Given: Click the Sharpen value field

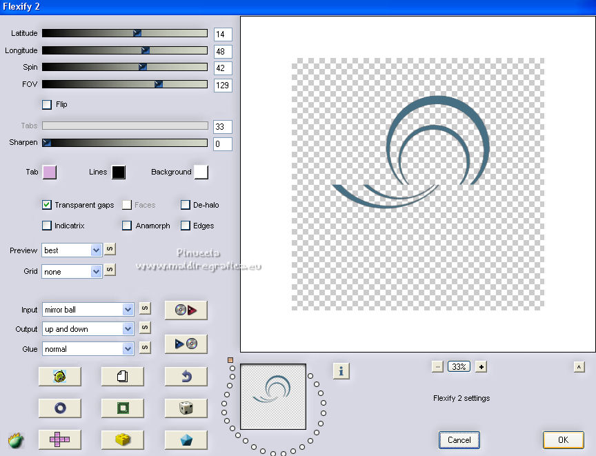Looking at the screenshot, I should pyautogui.click(x=223, y=144).
